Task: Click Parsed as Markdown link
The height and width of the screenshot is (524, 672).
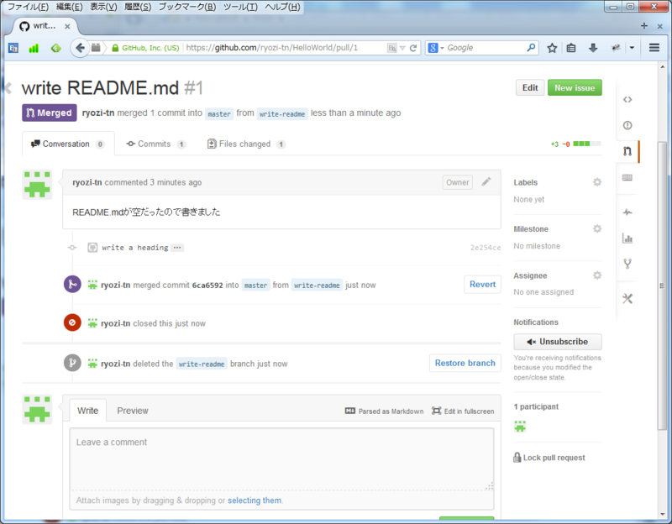Action: point(384,411)
